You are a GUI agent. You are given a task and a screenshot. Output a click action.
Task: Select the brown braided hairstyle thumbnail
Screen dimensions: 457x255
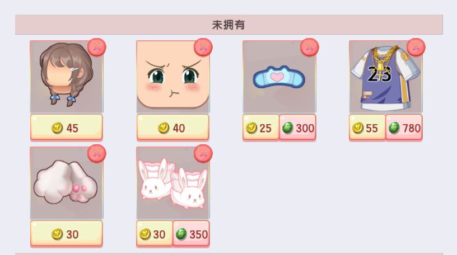pos(67,77)
